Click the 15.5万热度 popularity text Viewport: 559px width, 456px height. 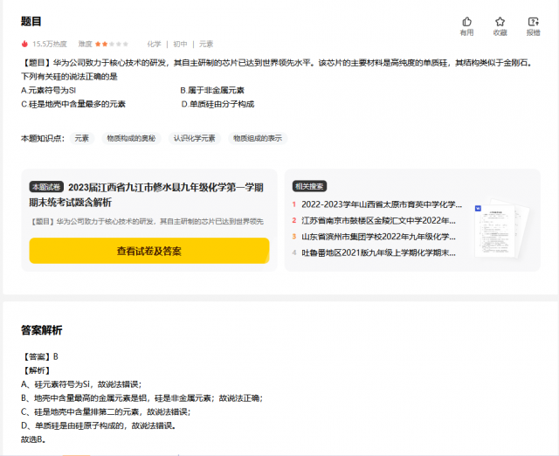click(x=50, y=45)
